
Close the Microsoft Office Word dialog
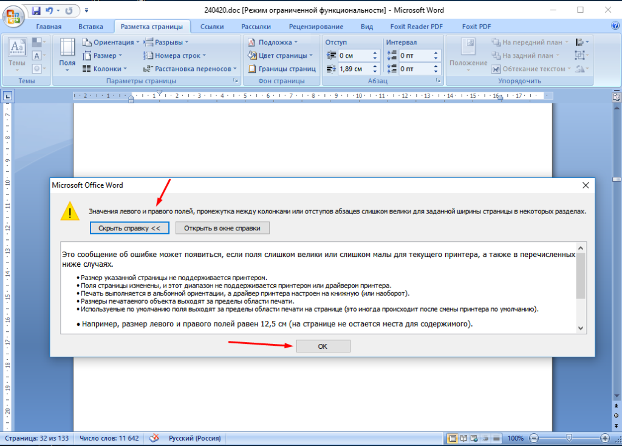(x=586, y=185)
